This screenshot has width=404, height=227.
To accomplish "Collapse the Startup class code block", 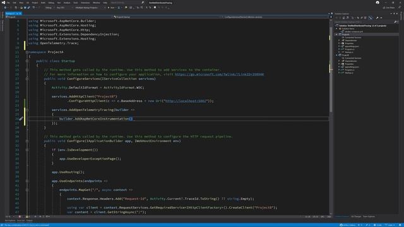I will (x=27, y=61).
